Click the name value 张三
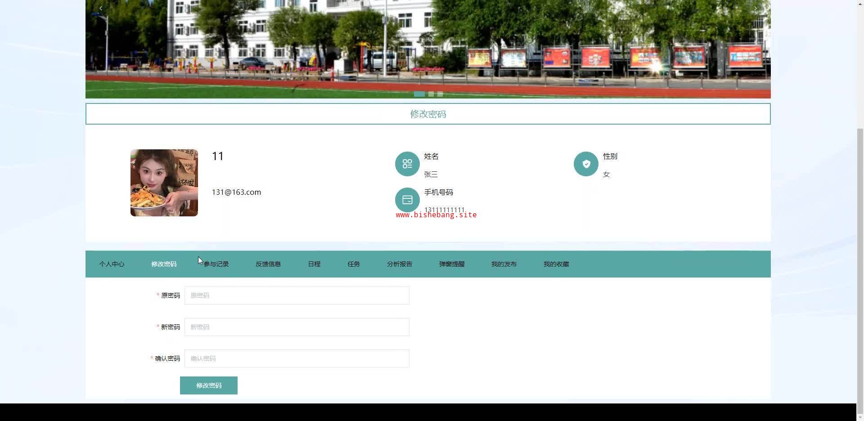Screen dimensions: 864x421 [431, 174]
